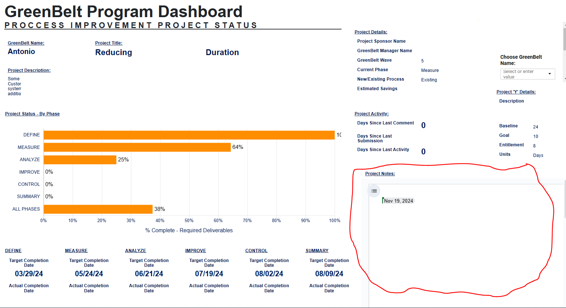This screenshot has width=566, height=308.
Task: Click the Current Phase value Measure
Action: (x=430, y=70)
